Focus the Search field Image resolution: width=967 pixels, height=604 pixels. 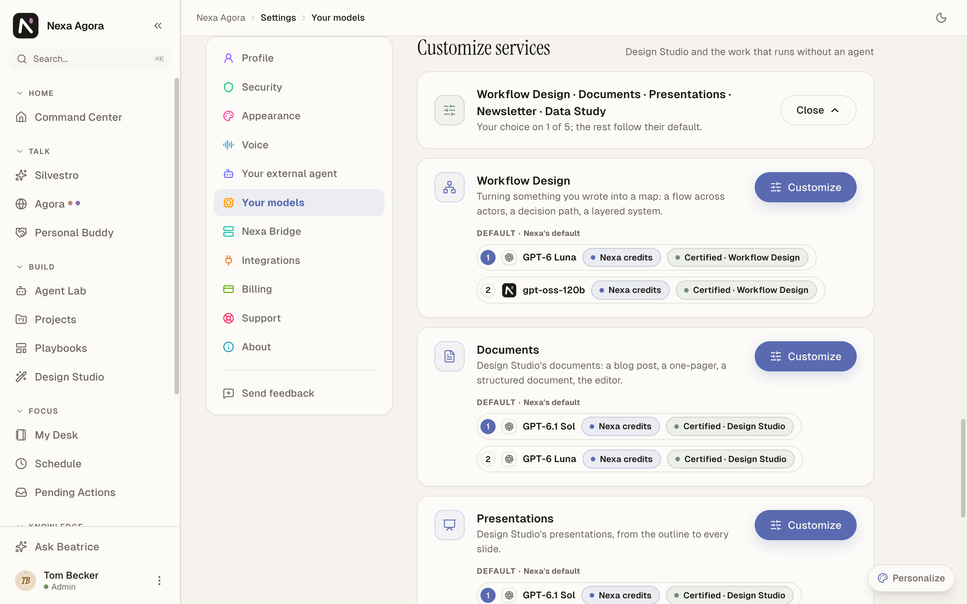point(90,59)
